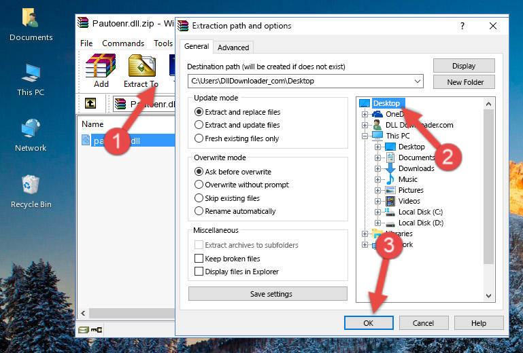Expand the Documents tree node
Viewport: 523px width, 353px height.
tap(377, 157)
